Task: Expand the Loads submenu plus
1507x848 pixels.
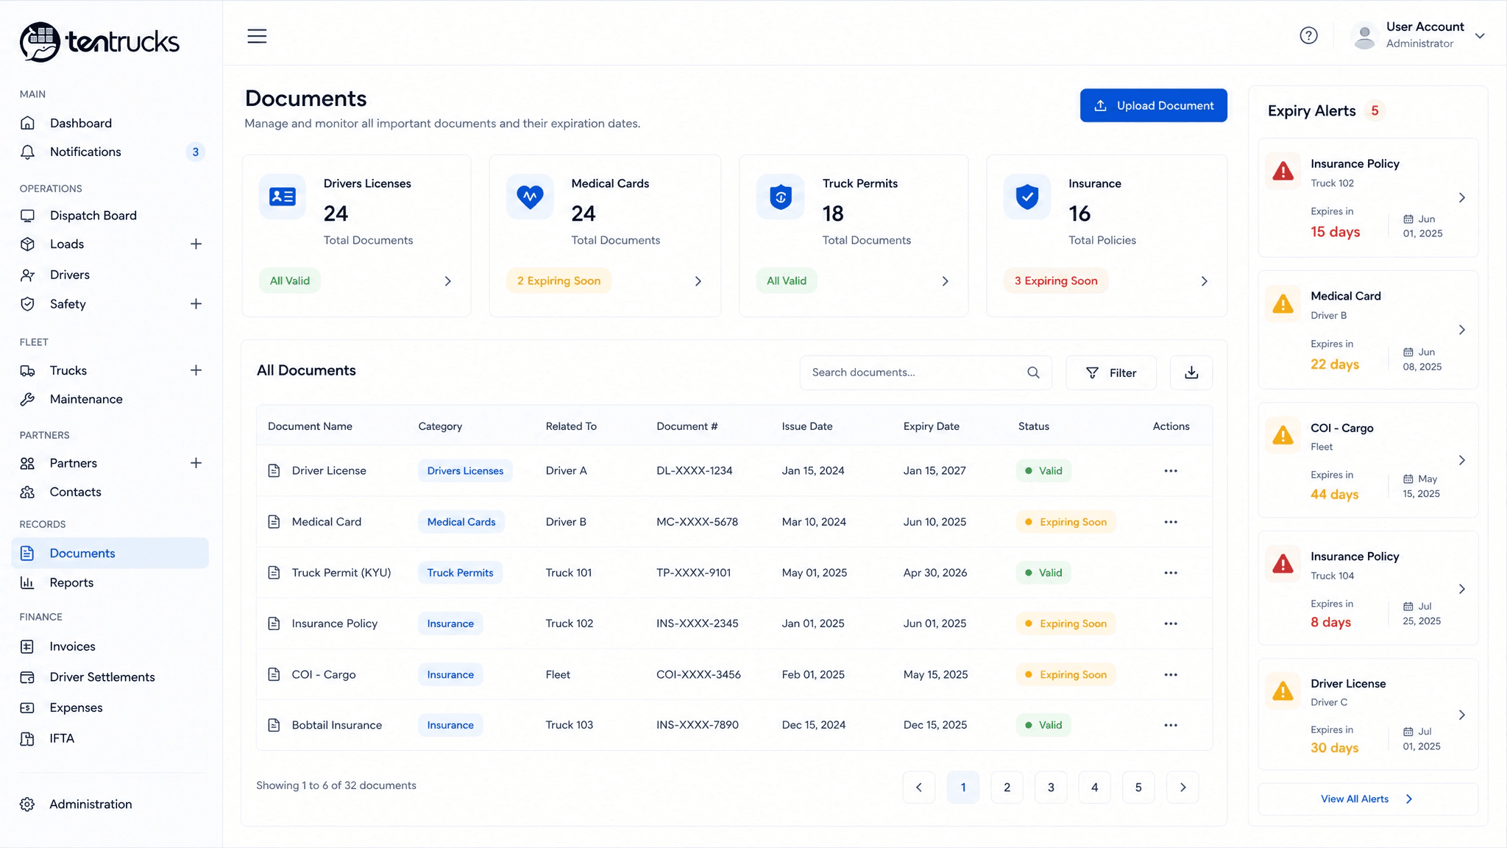Action: 196,244
